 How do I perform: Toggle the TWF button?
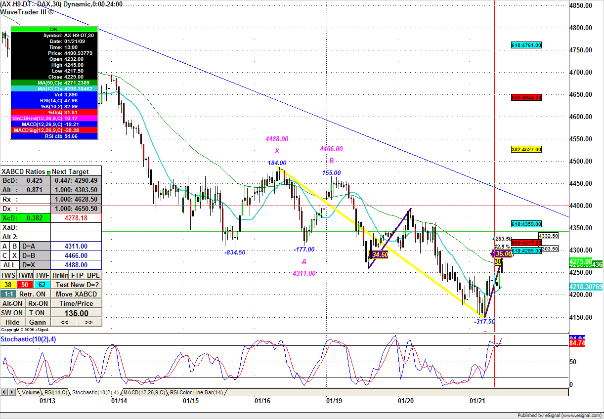pyautogui.click(x=42, y=275)
